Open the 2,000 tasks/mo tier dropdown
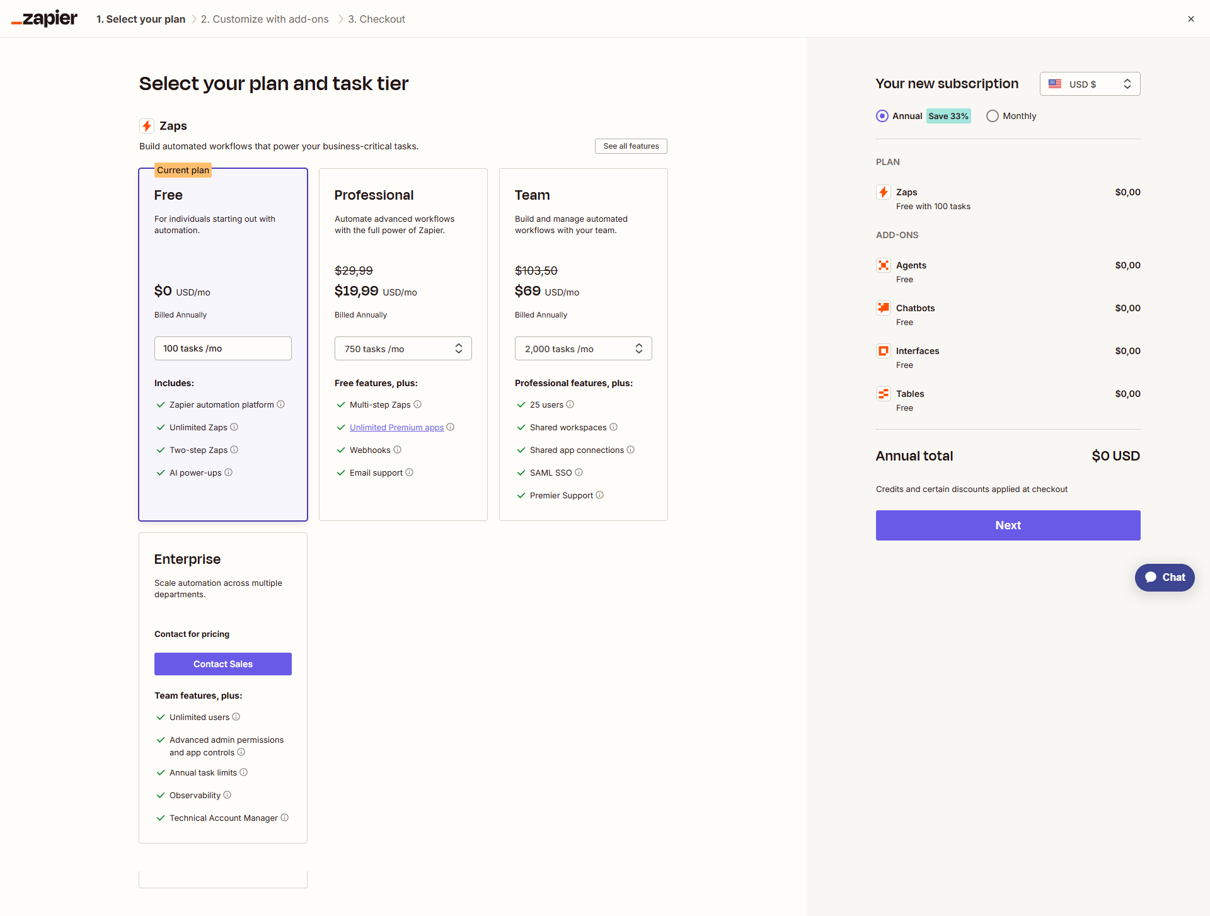Viewport: 1210px width, 916px height. pyautogui.click(x=584, y=348)
